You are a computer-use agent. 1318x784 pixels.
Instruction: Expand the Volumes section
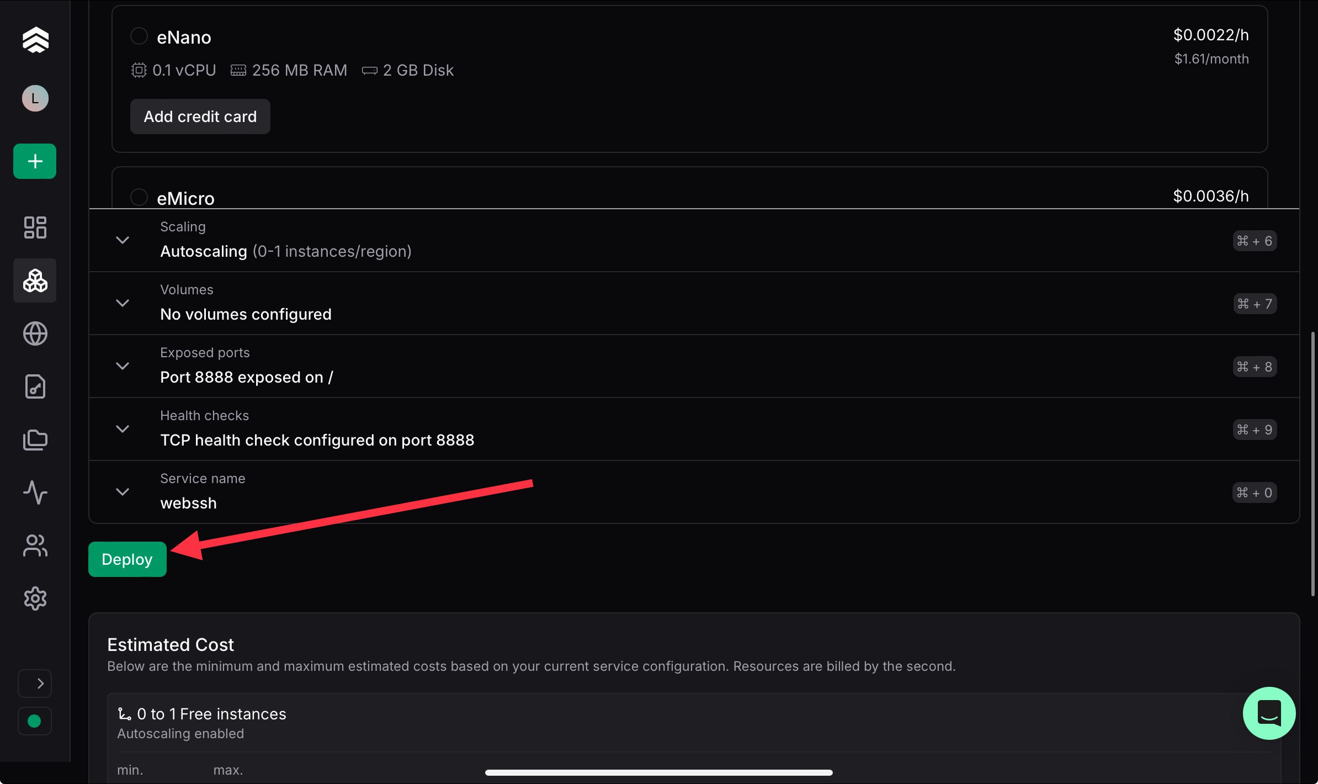coord(694,303)
